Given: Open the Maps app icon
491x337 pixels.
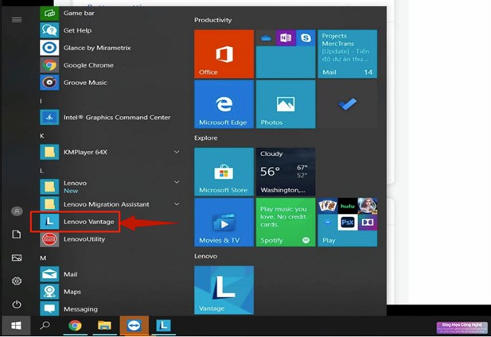Looking at the screenshot, I should [49, 292].
